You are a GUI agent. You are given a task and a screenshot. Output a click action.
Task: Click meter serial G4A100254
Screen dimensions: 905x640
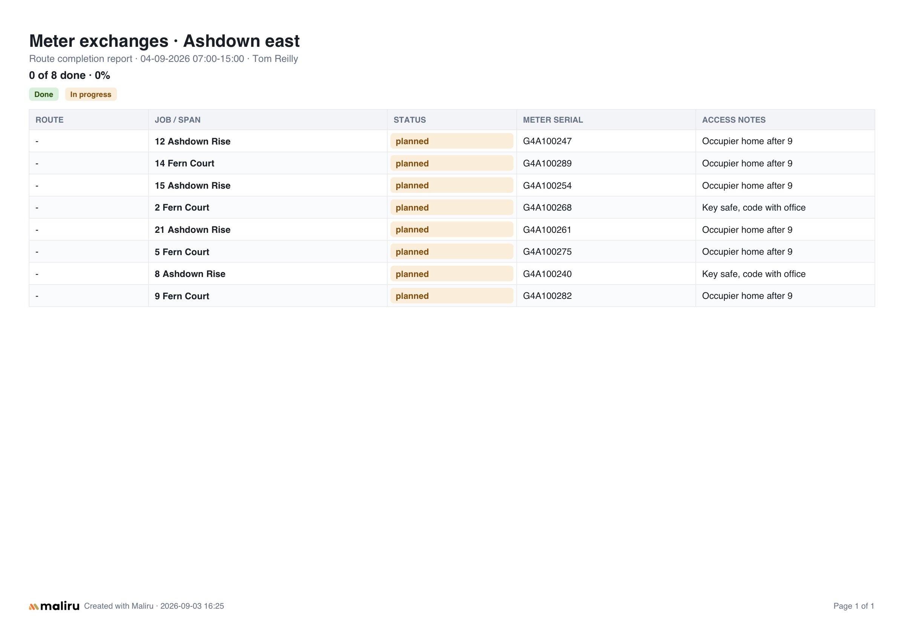[547, 185]
